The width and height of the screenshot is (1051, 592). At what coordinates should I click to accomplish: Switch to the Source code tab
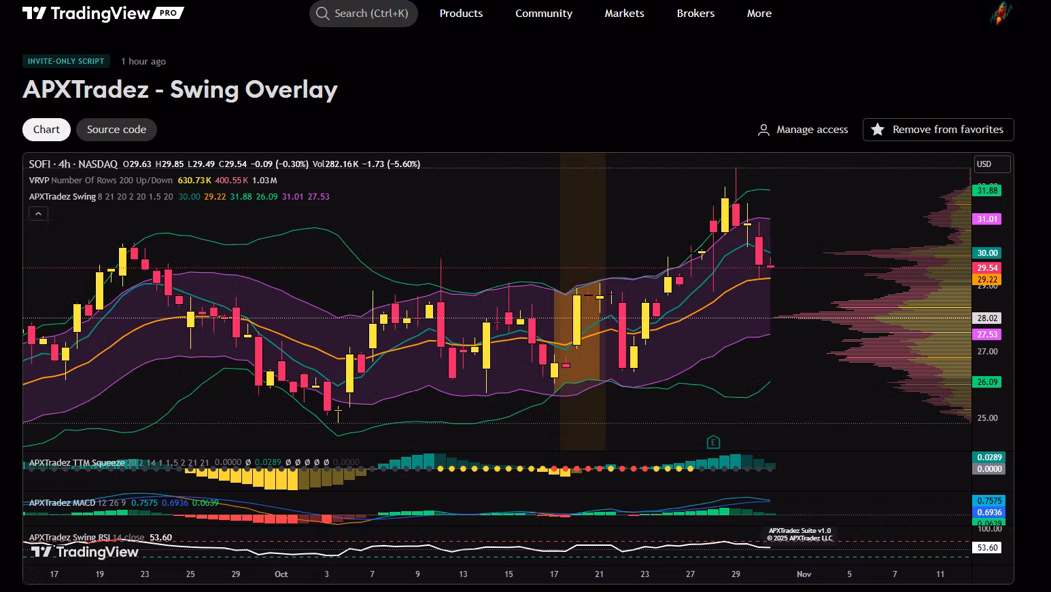(x=116, y=130)
